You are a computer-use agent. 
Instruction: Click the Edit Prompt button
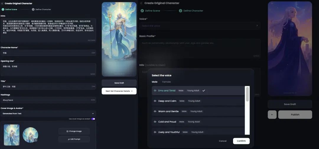click(x=74, y=139)
